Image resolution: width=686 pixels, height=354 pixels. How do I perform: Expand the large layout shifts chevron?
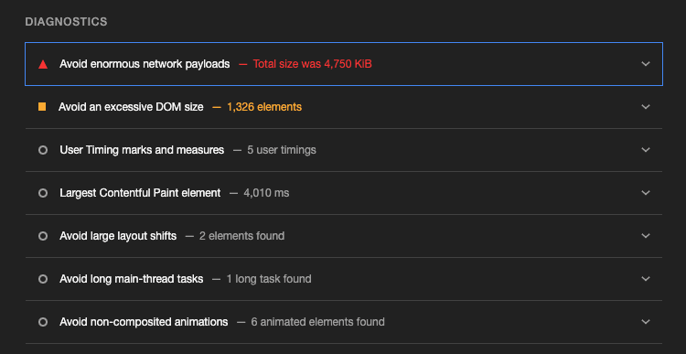pyautogui.click(x=646, y=235)
